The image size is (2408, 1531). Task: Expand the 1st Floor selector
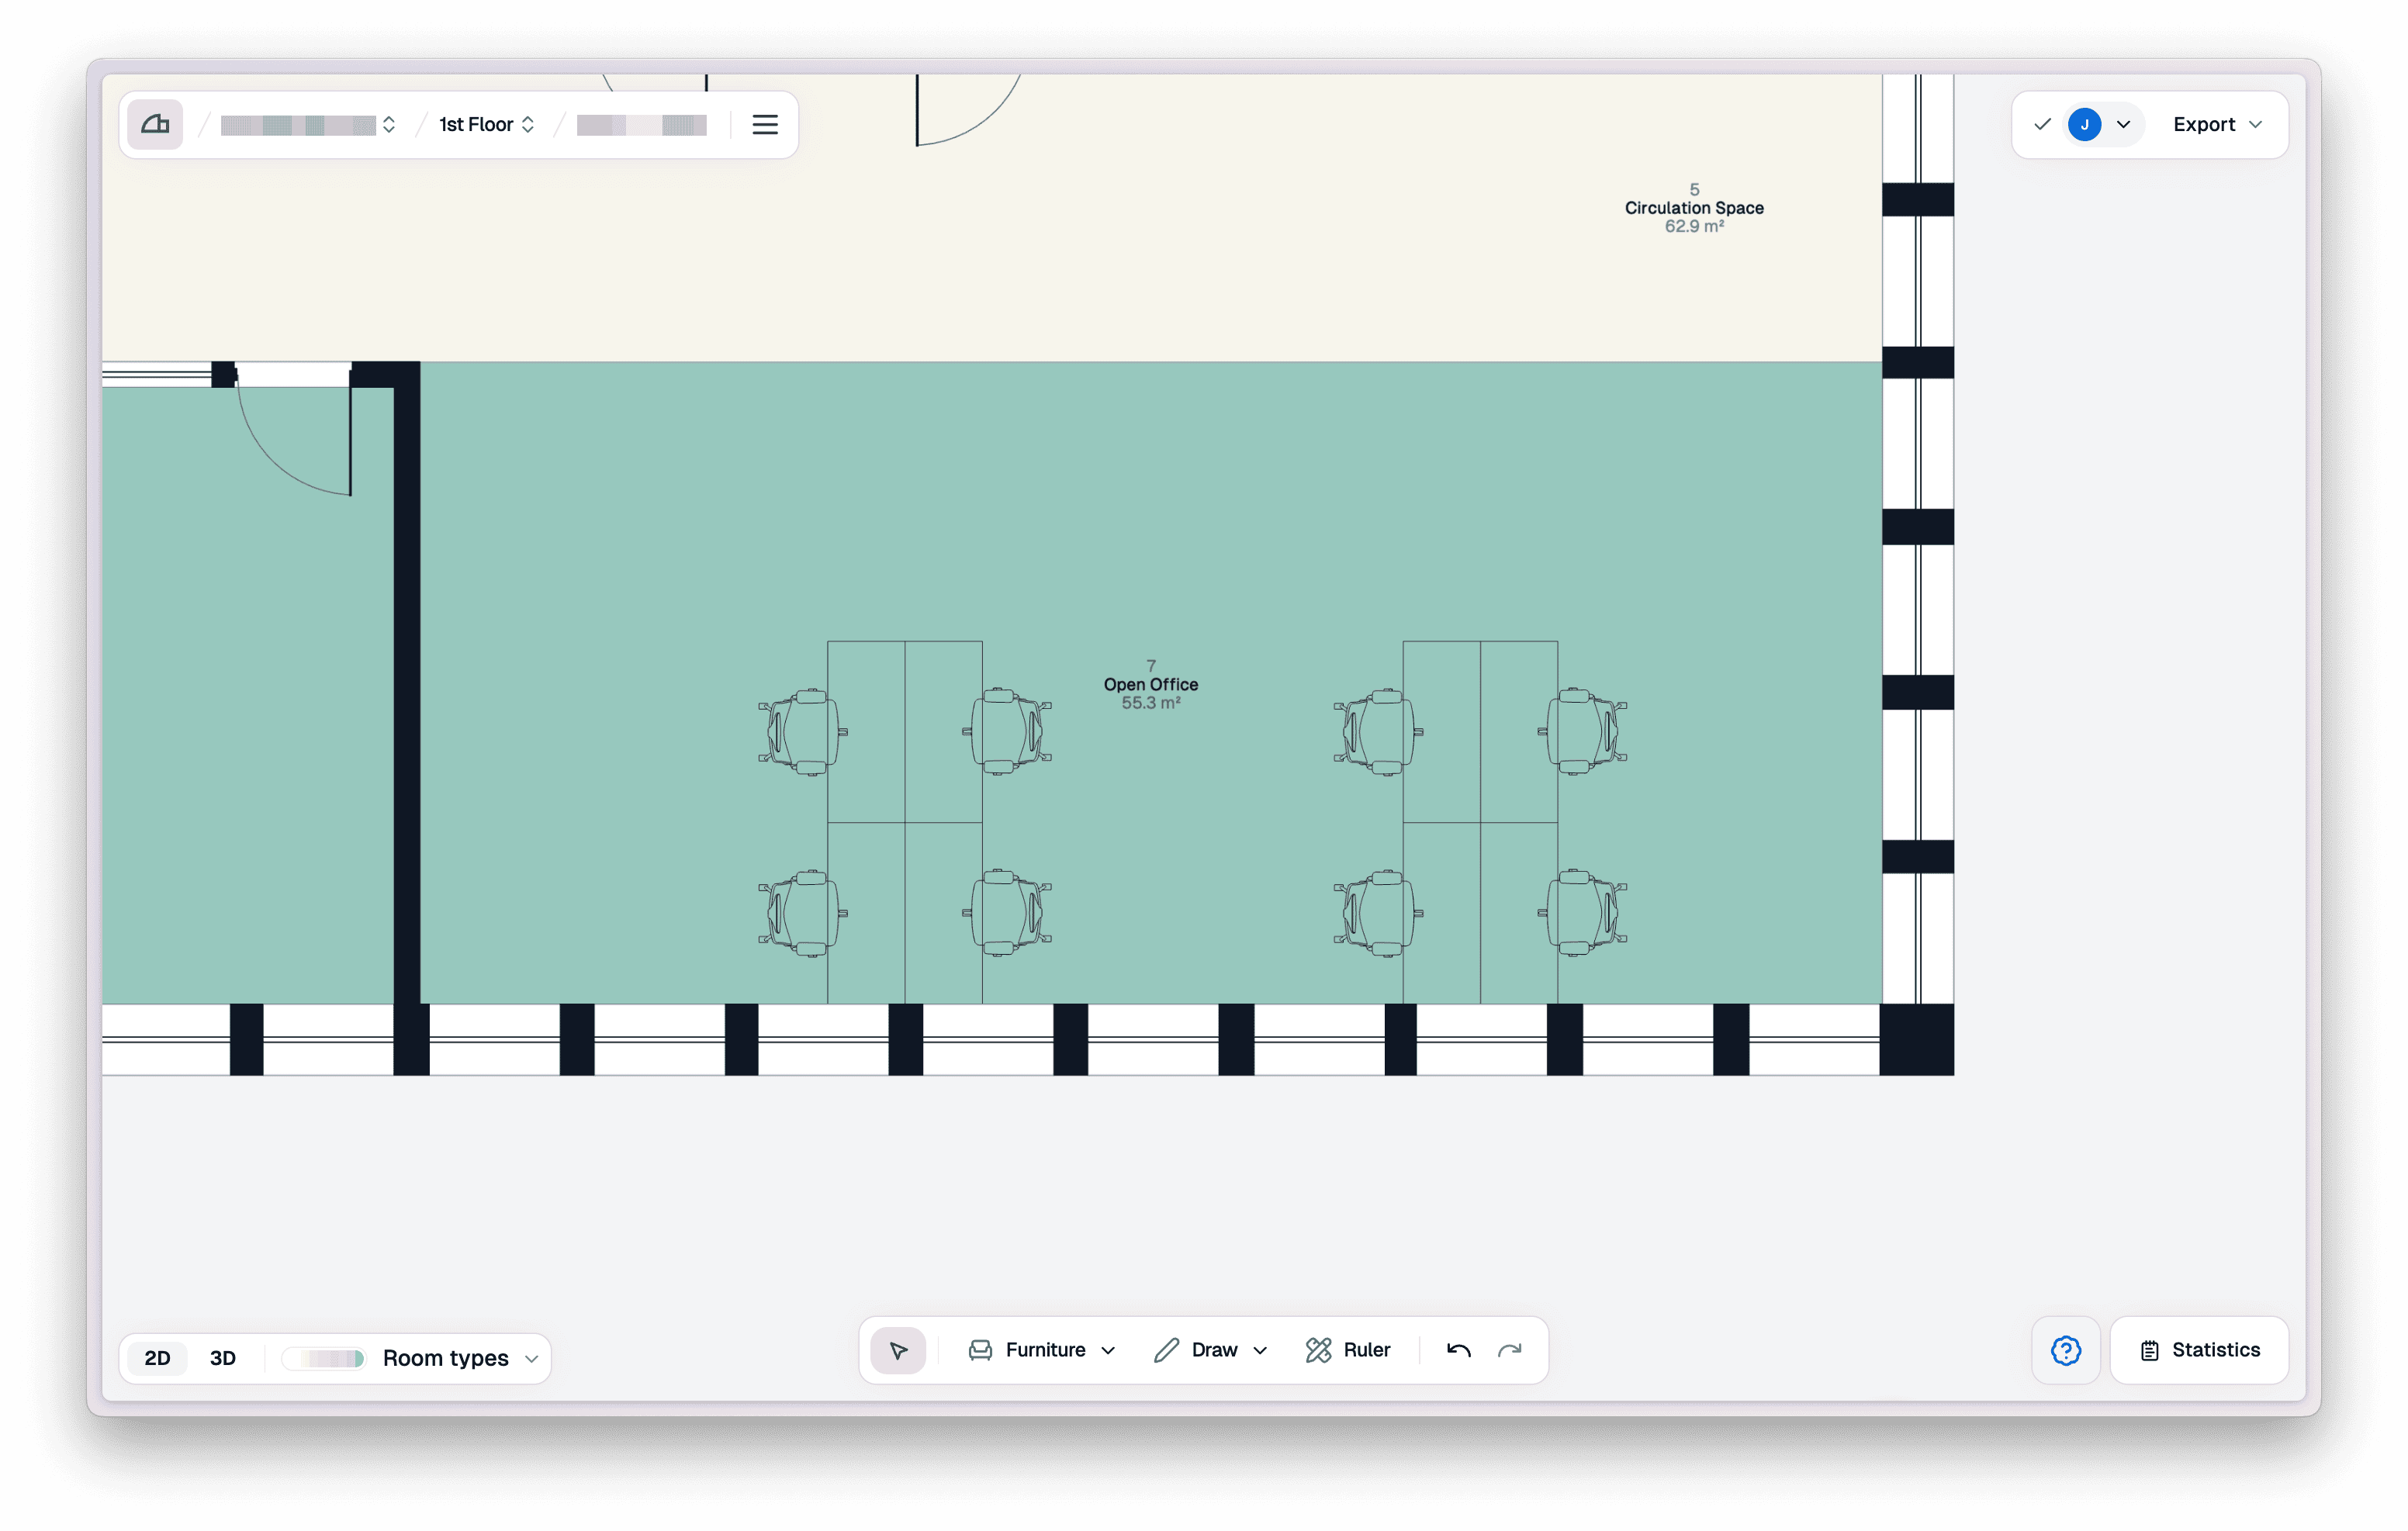point(487,124)
